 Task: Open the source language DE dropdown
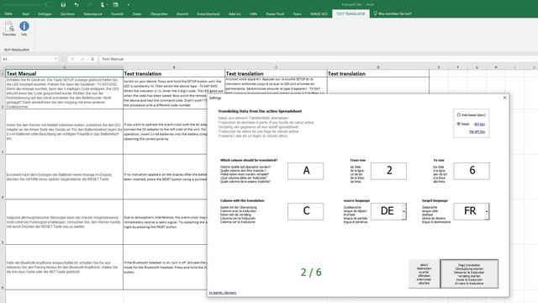click(403, 211)
